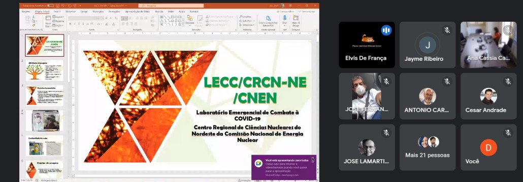This screenshot has height=182, width=523.
Task: Open the Design Ideas (Ideias de Design) icon
Action: 296,18
